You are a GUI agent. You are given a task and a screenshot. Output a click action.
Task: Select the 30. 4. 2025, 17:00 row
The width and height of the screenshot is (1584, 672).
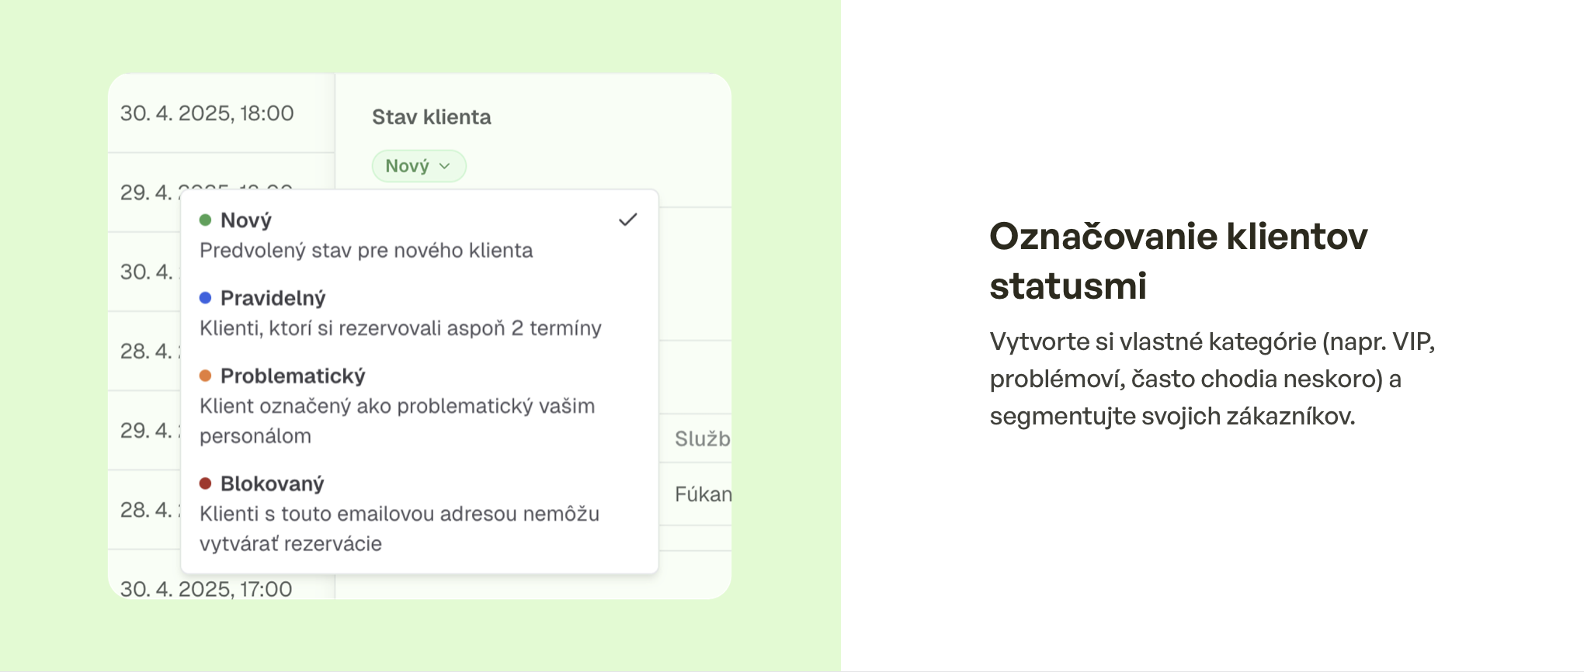point(206,588)
